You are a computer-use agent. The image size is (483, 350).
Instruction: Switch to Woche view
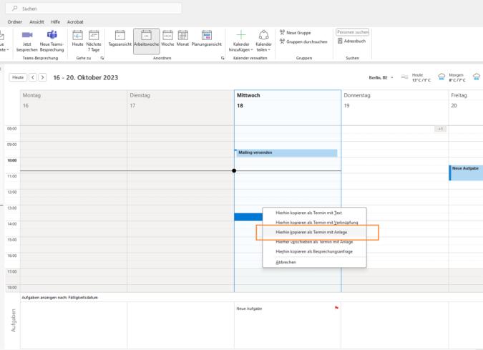[x=167, y=39]
